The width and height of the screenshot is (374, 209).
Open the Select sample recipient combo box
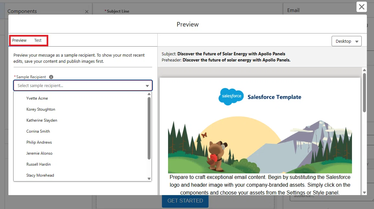click(x=83, y=85)
